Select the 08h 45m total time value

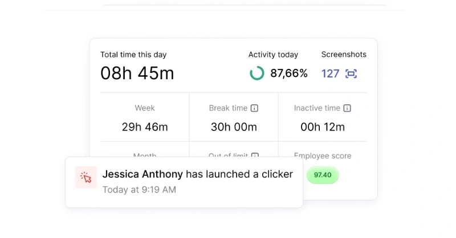point(137,73)
